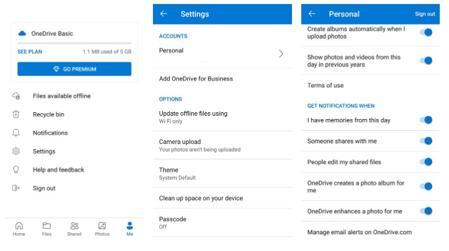Open Help and feedback entry
The height and width of the screenshot is (251, 449).
tap(59, 170)
